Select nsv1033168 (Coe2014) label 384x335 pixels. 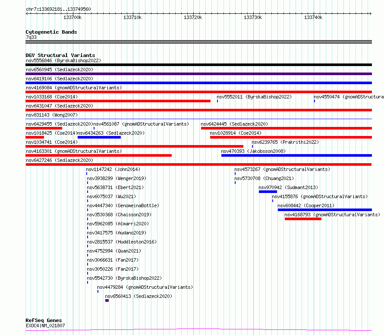[52, 97]
